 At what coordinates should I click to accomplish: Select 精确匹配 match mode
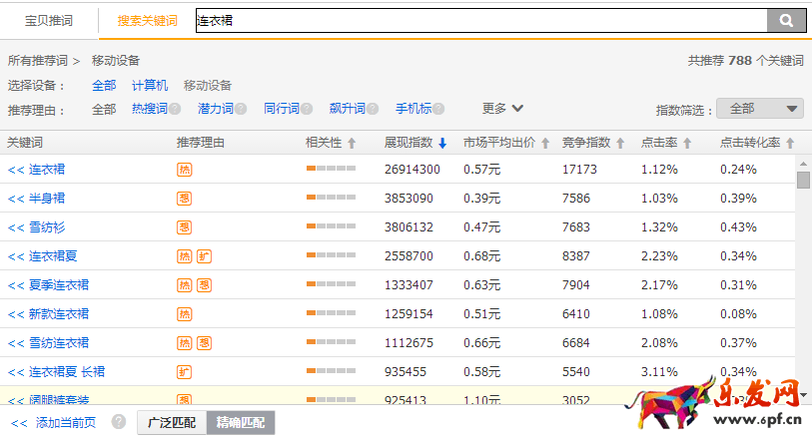[240, 422]
